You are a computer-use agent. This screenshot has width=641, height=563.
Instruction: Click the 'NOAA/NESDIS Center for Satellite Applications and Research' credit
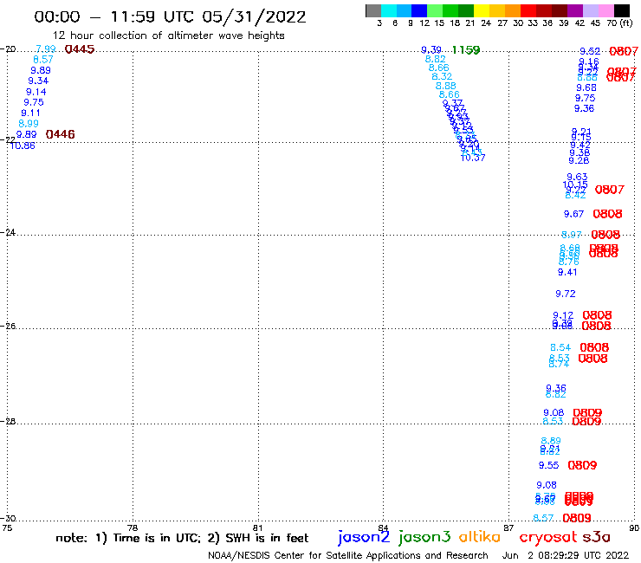pos(348,555)
